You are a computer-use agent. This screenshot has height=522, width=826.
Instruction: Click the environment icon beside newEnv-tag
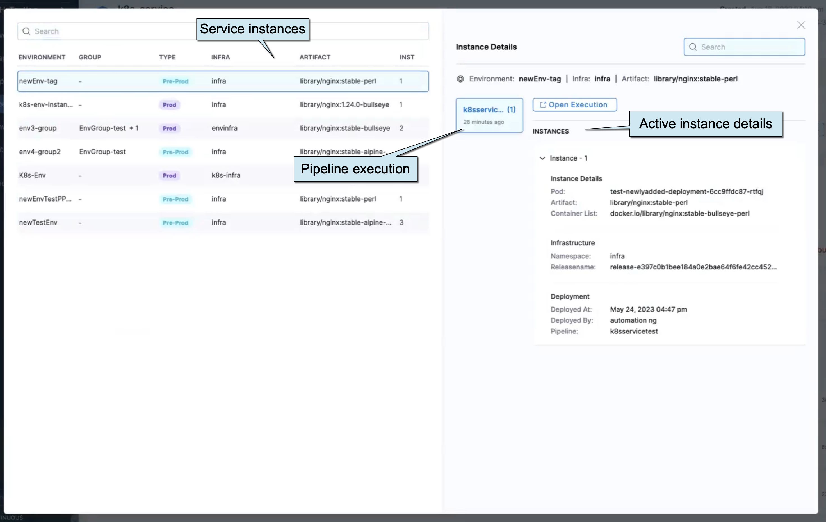tap(460, 79)
